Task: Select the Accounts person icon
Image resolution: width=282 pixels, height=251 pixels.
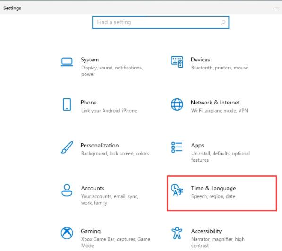Action: click(x=67, y=190)
